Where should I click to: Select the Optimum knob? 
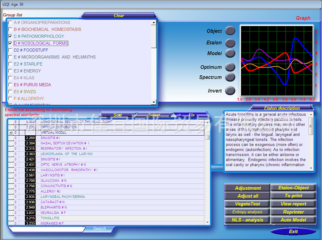pyautogui.click(x=229, y=67)
